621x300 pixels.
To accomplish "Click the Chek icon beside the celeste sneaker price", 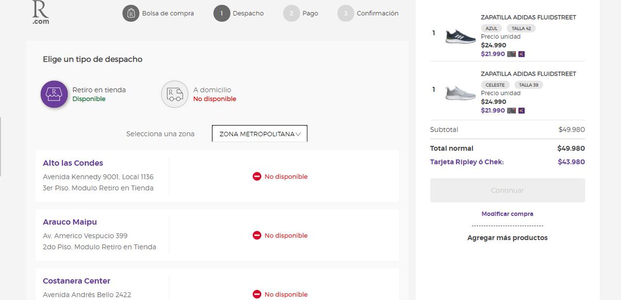I will click(x=522, y=110).
